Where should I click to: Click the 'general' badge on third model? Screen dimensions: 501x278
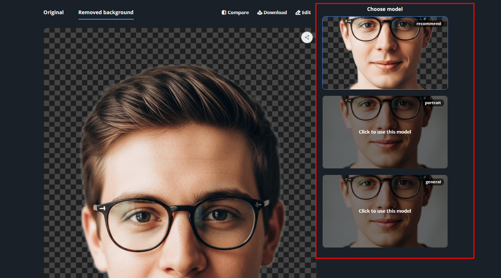click(433, 182)
